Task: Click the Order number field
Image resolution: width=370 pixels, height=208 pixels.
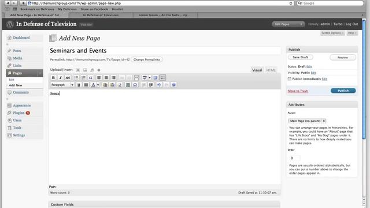Action: pyautogui.click(x=294, y=158)
